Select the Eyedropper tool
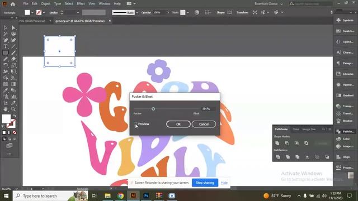Image resolution: width=358 pixels, height=201 pixels. [x=5, y=90]
